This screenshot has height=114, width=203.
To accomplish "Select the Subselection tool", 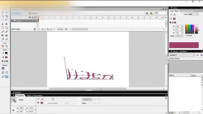I will tap(6, 12).
